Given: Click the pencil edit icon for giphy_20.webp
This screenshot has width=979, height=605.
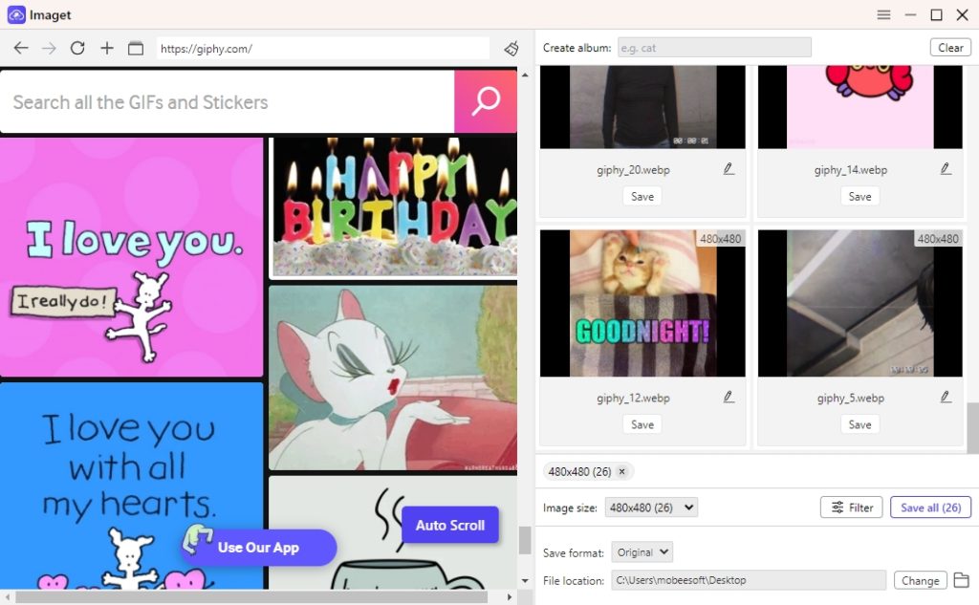Looking at the screenshot, I should click(728, 167).
